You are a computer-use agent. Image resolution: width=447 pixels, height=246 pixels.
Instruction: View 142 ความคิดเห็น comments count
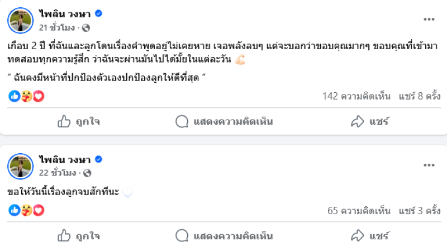click(357, 96)
